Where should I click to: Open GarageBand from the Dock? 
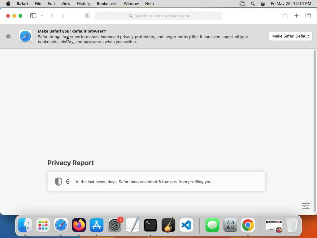tap(168, 225)
